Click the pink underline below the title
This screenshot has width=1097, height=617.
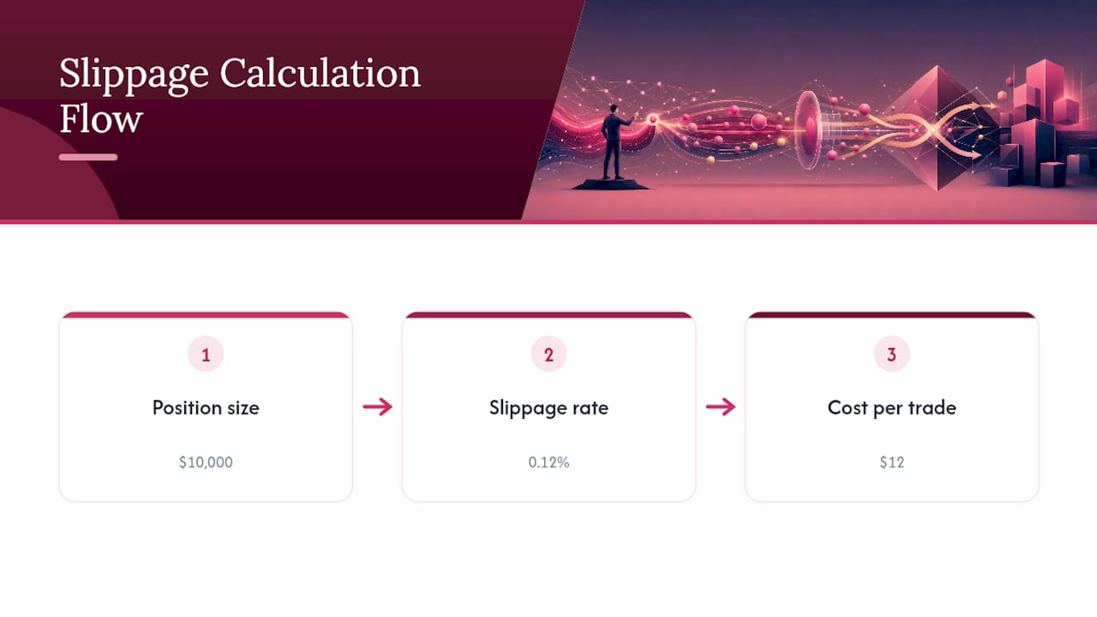(88, 157)
